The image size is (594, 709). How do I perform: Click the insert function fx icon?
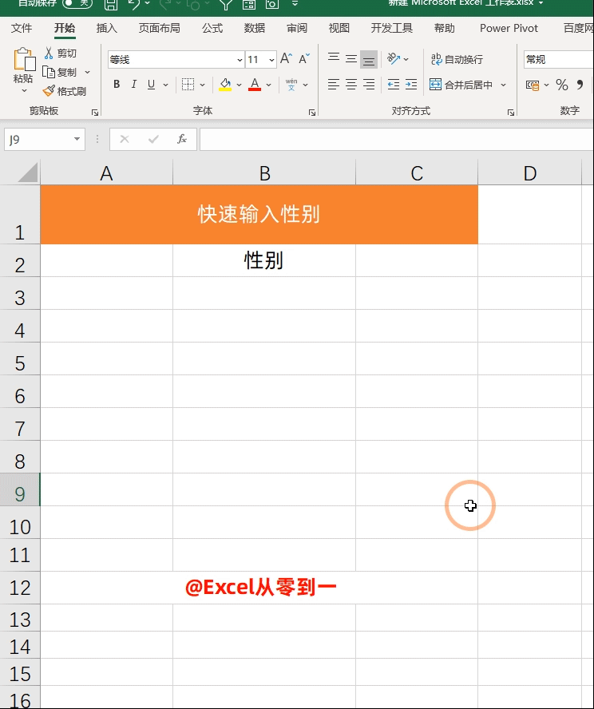coord(182,139)
